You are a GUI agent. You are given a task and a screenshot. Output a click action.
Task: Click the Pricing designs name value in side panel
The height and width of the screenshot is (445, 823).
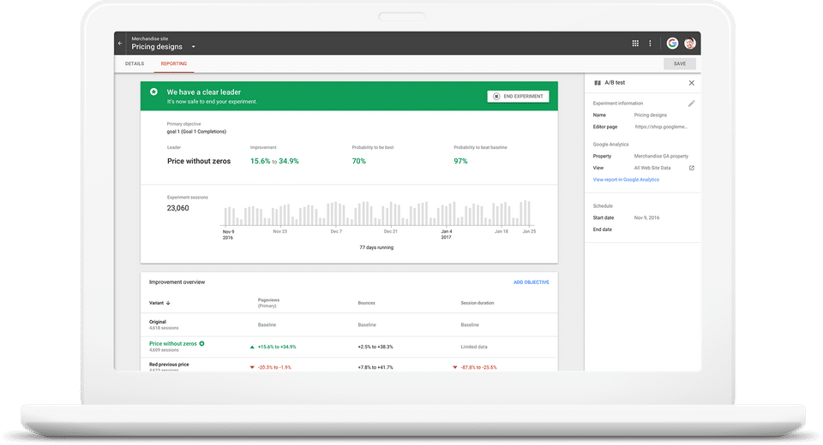[651, 116]
